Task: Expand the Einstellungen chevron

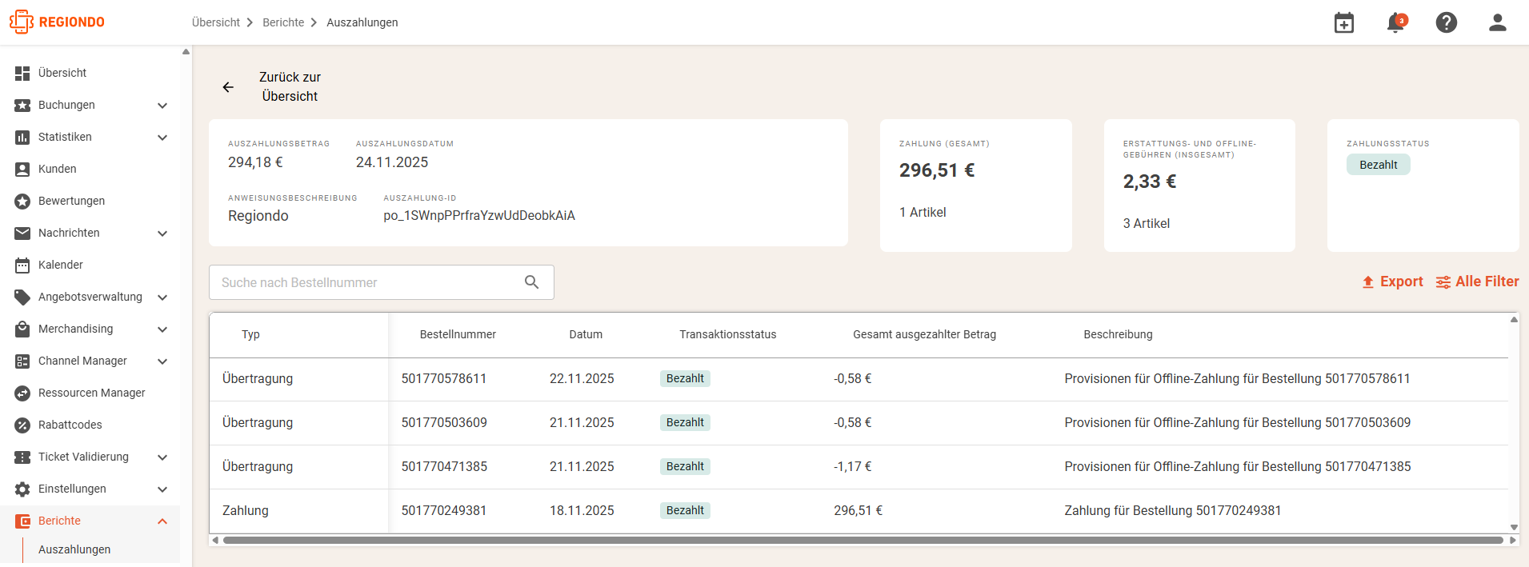Action: tap(162, 489)
